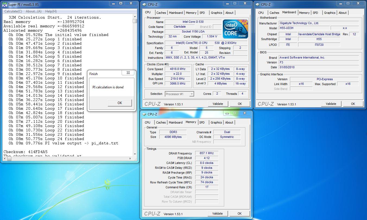
Task: Click the Super PI window title icon
Action: (x=5, y=4)
